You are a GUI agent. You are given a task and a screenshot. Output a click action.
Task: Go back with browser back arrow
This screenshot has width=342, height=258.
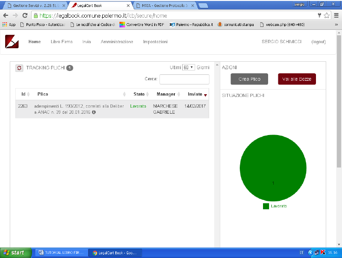coord(6,15)
